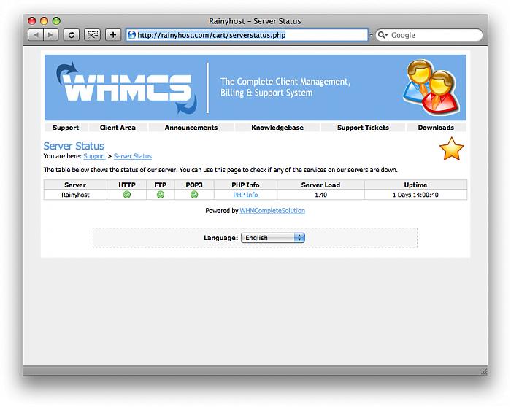Open the Support menu item
Viewport: 511px width, 407px height.
click(x=66, y=128)
